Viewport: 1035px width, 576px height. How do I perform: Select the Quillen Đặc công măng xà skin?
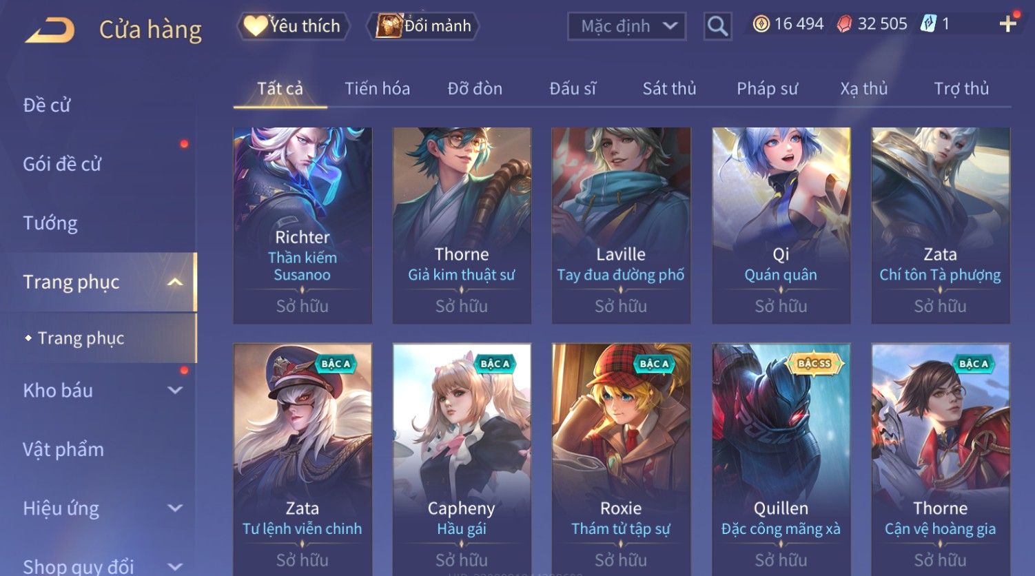(x=781, y=460)
